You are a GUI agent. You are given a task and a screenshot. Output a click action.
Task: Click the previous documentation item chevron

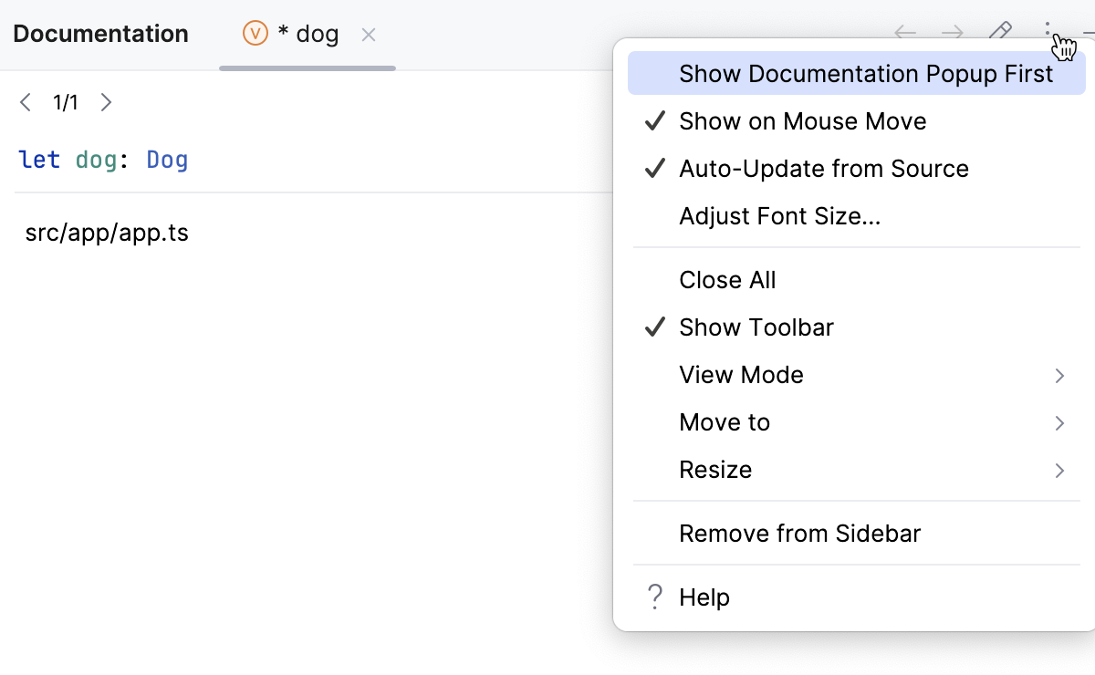coord(26,102)
